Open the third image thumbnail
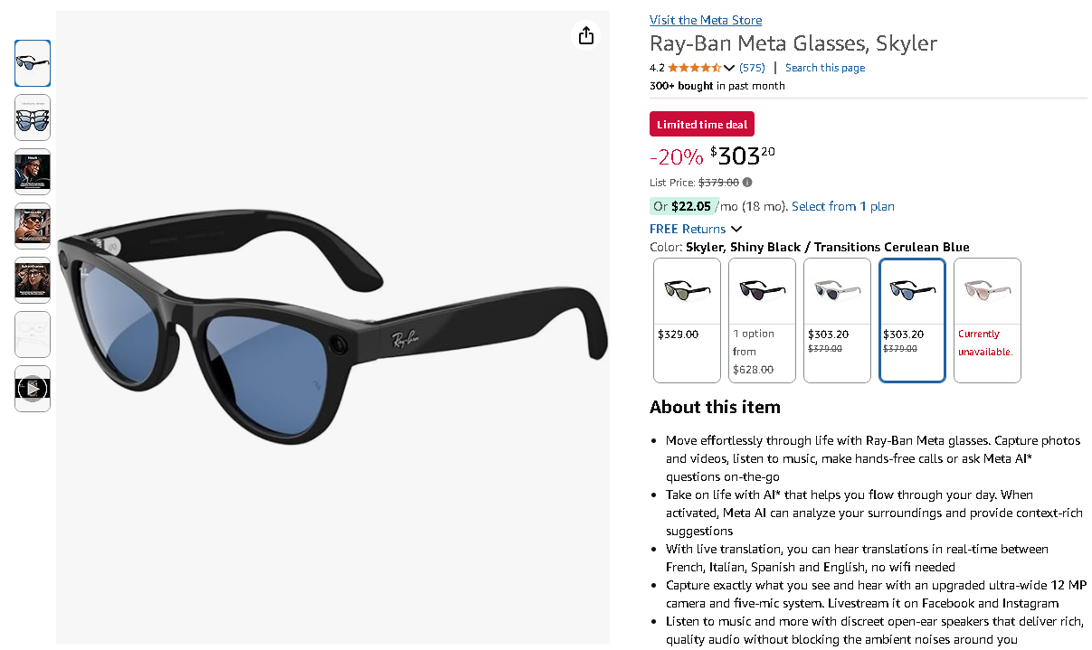The image size is (1092, 650). pyautogui.click(x=33, y=172)
